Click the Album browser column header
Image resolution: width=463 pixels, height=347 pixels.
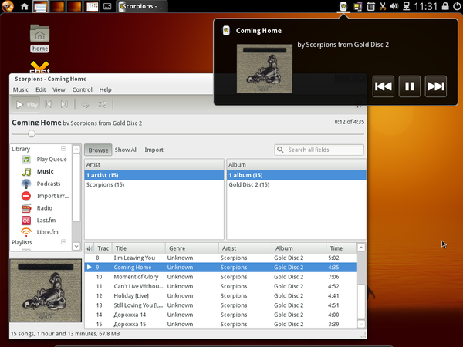pyautogui.click(x=296, y=165)
